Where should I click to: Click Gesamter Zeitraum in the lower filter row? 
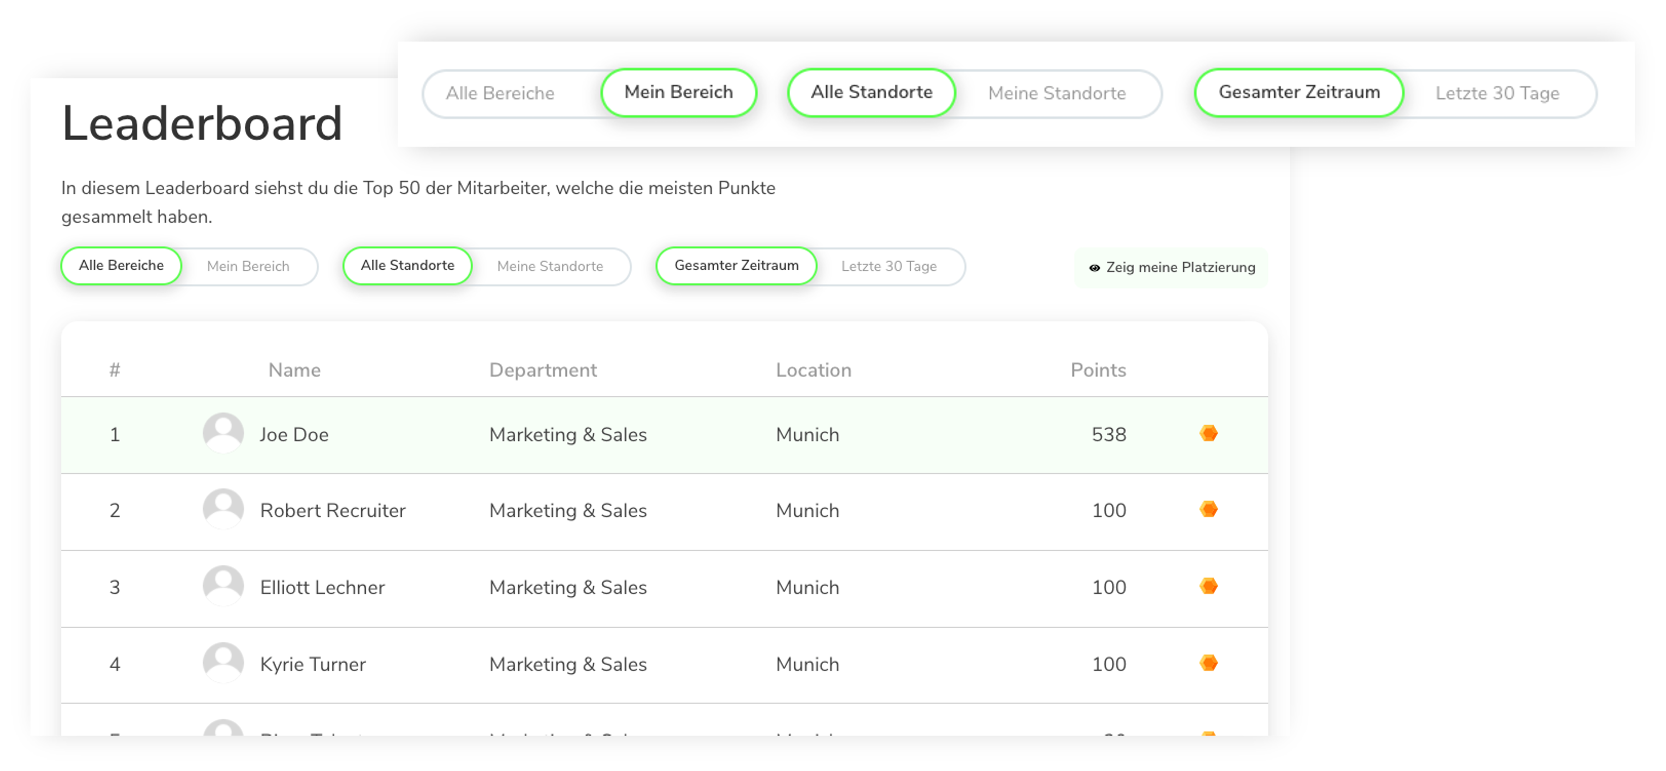click(736, 265)
